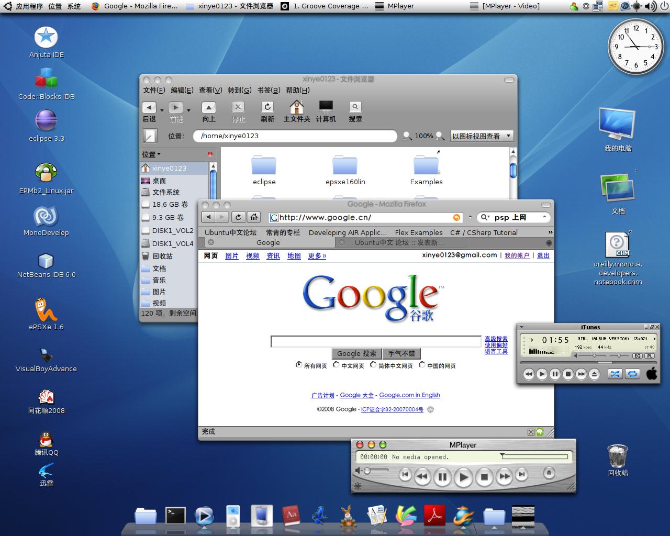Toggle the EQ button in iTunes player
This screenshot has height=536, width=670.
[x=637, y=356]
